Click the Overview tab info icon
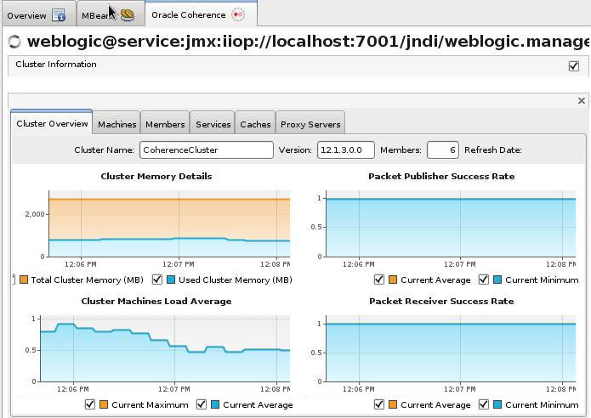The image size is (591, 418). 59,15
